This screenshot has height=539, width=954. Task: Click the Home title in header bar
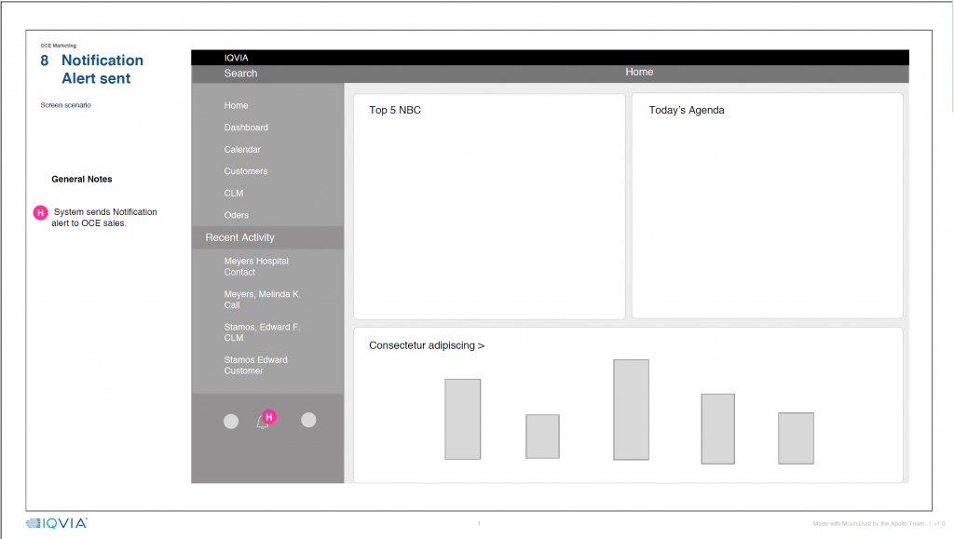(639, 72)
